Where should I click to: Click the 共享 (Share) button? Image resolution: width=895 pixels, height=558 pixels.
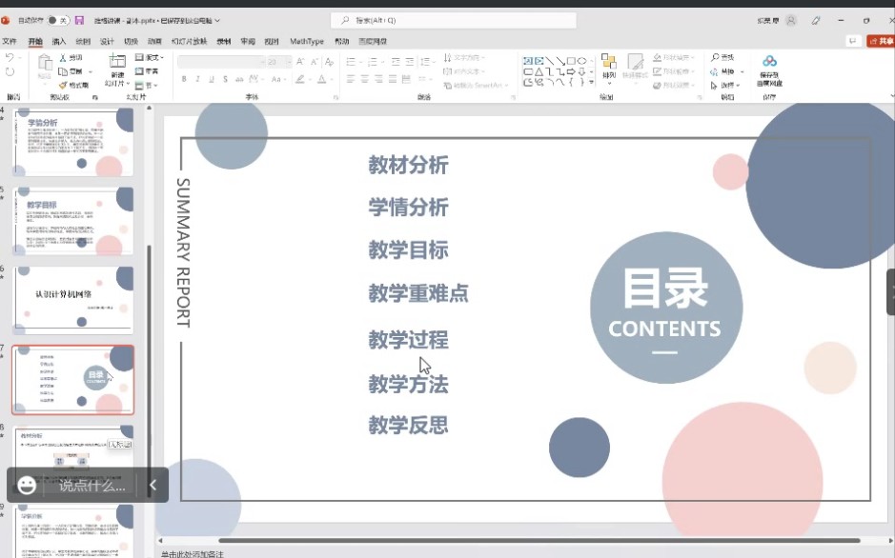click(881, 42)
